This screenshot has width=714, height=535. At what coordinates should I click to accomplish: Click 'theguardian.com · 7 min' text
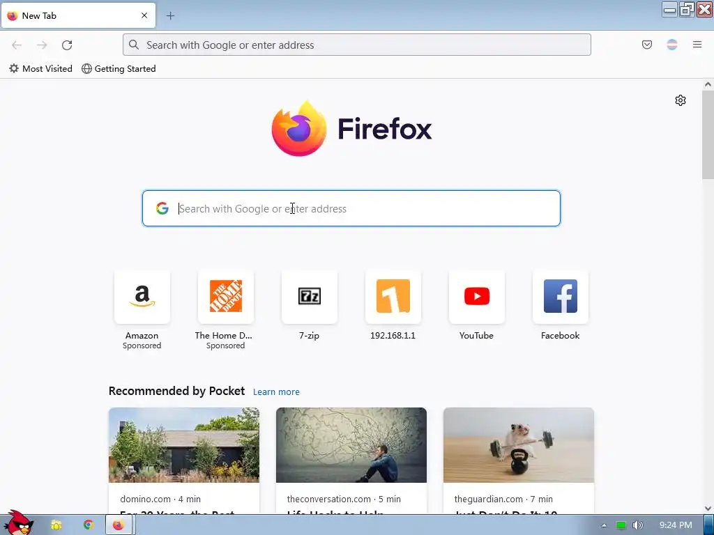(x=503, y=499)
